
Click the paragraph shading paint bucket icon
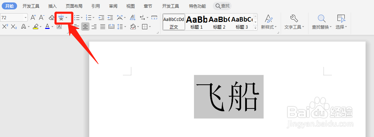click(x=133, y=26)
